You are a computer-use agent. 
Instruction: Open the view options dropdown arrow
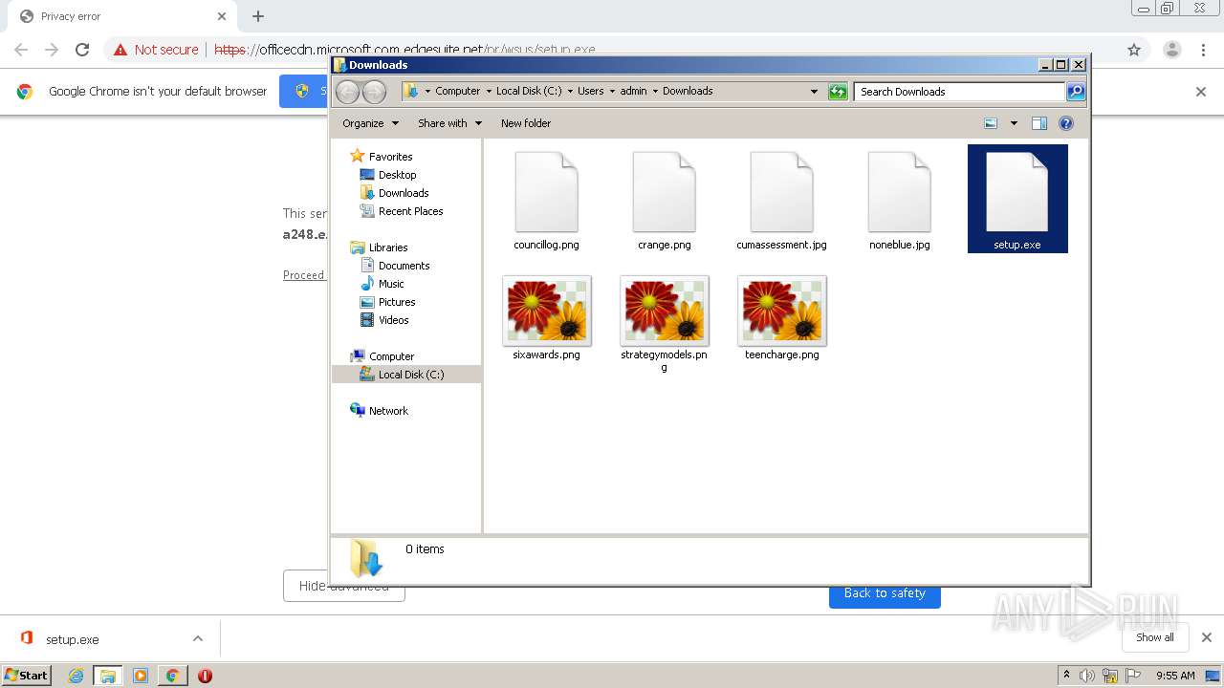1014,123
